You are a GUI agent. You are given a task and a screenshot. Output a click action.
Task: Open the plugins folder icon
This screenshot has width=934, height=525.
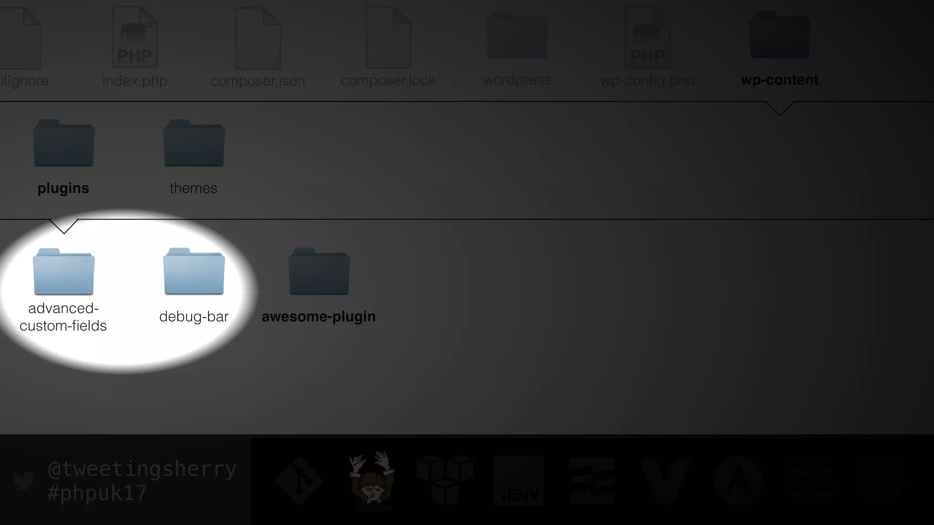tap(63, 144)
